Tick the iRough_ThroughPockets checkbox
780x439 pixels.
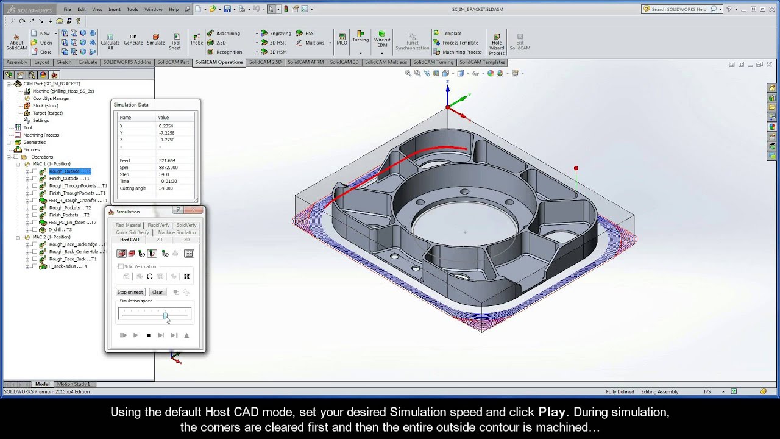[35, 186]
